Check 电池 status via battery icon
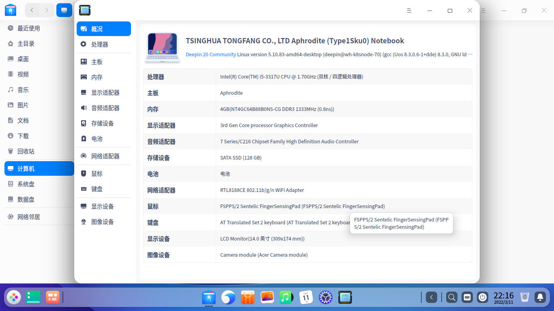The image size is (554, 311). point(97,138)
